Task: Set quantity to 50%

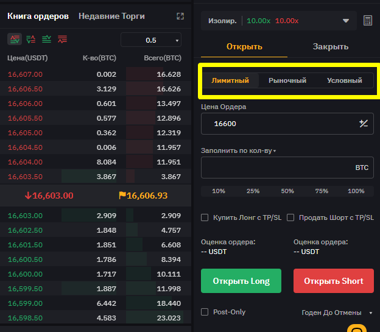Action: pyautogui.click(x=287, y=191)
